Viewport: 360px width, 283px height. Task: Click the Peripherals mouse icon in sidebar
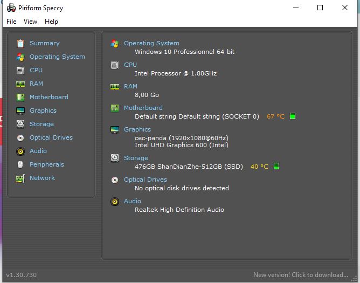tap(20, 164)
